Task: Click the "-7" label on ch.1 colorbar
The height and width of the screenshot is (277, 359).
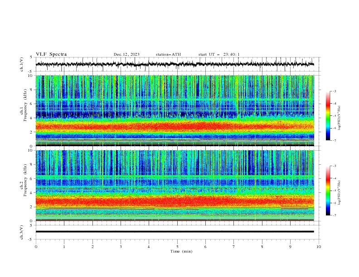Action: point(335,140)
